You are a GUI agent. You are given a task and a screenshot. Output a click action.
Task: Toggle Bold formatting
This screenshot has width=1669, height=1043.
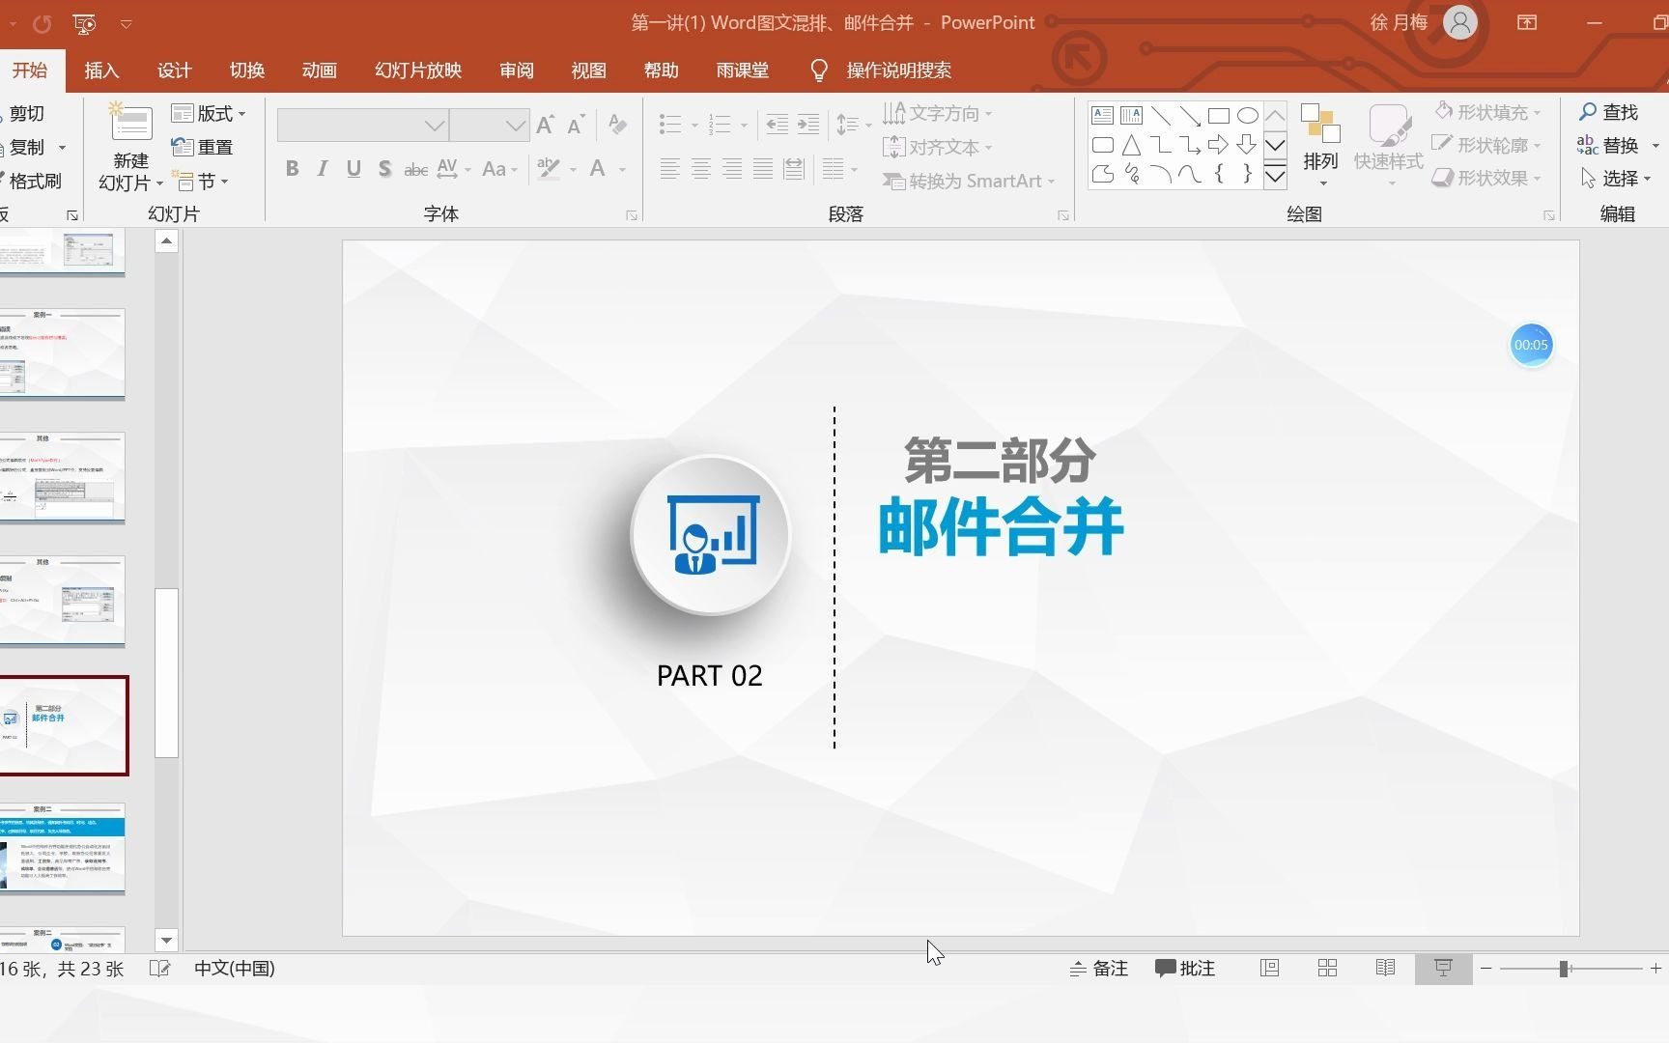pyautogui.click(x=292, y=169)
